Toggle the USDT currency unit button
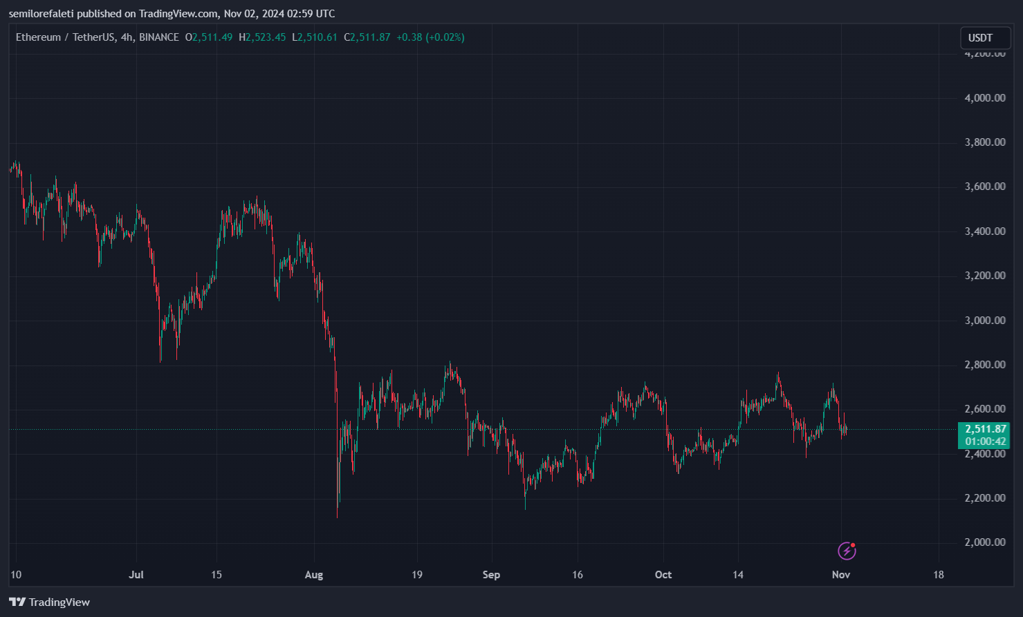The height and width of the screenshot is (617, 1023). [984, 38]
